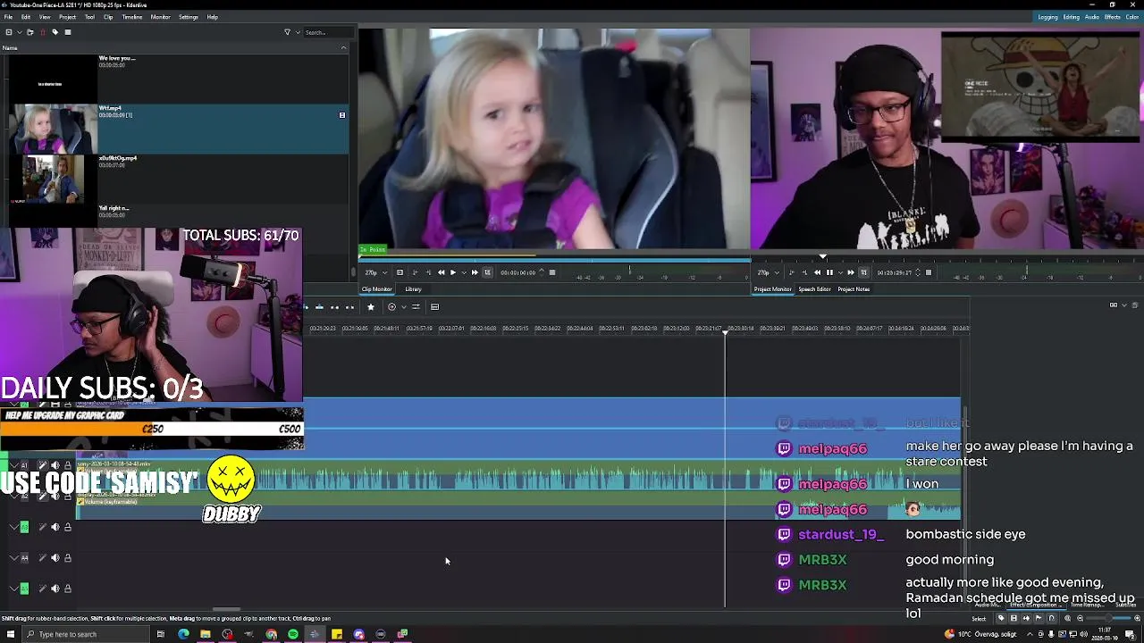Click the timeline favorite effects star icon

371,307
